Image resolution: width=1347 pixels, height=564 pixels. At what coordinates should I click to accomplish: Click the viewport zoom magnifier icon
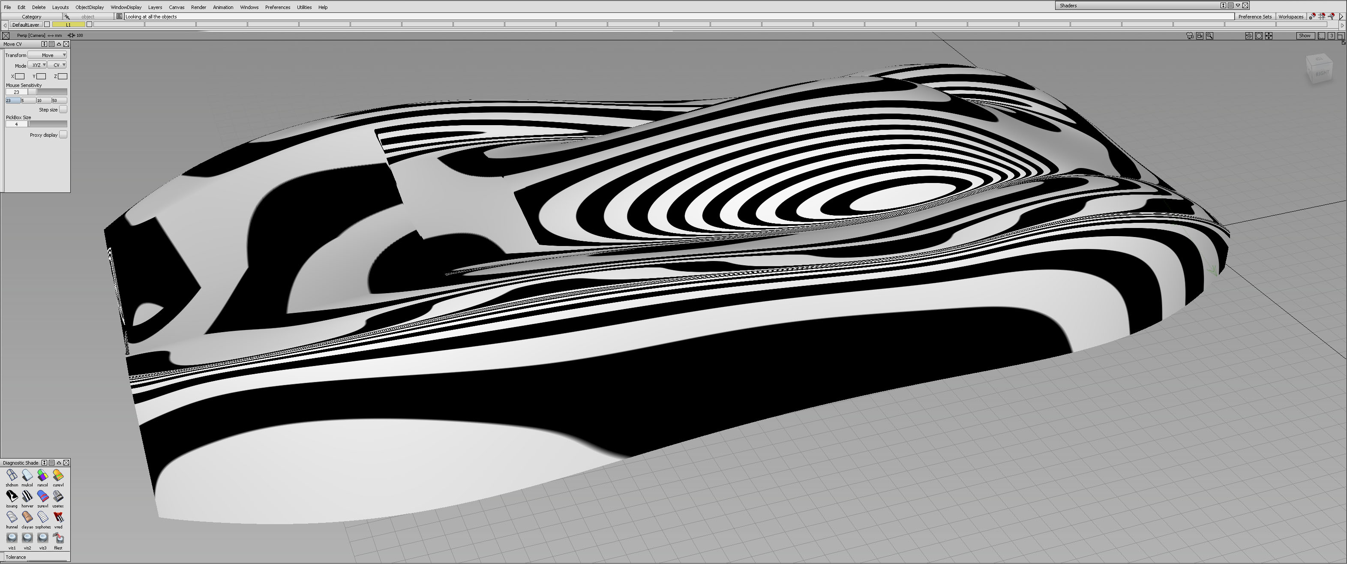(1209, 36)
